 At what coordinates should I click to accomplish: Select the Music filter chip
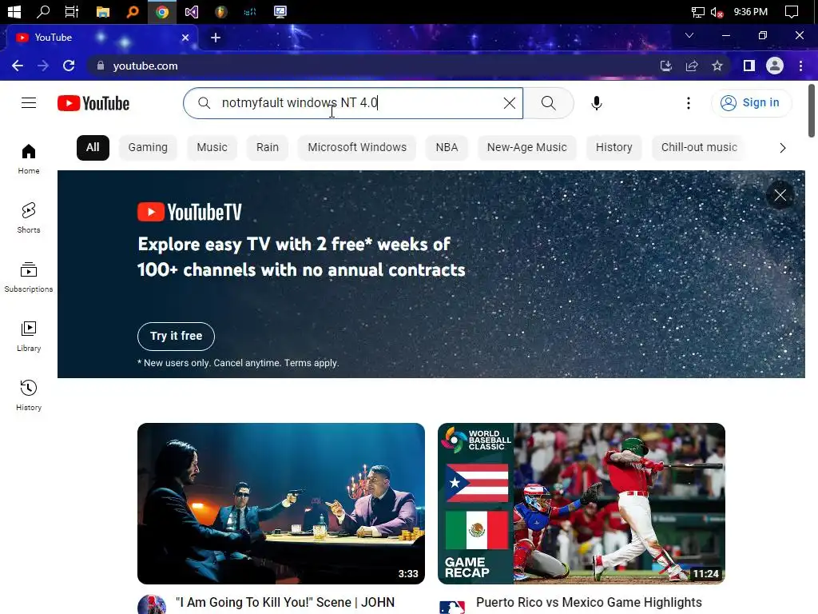(x=212, y=148)
